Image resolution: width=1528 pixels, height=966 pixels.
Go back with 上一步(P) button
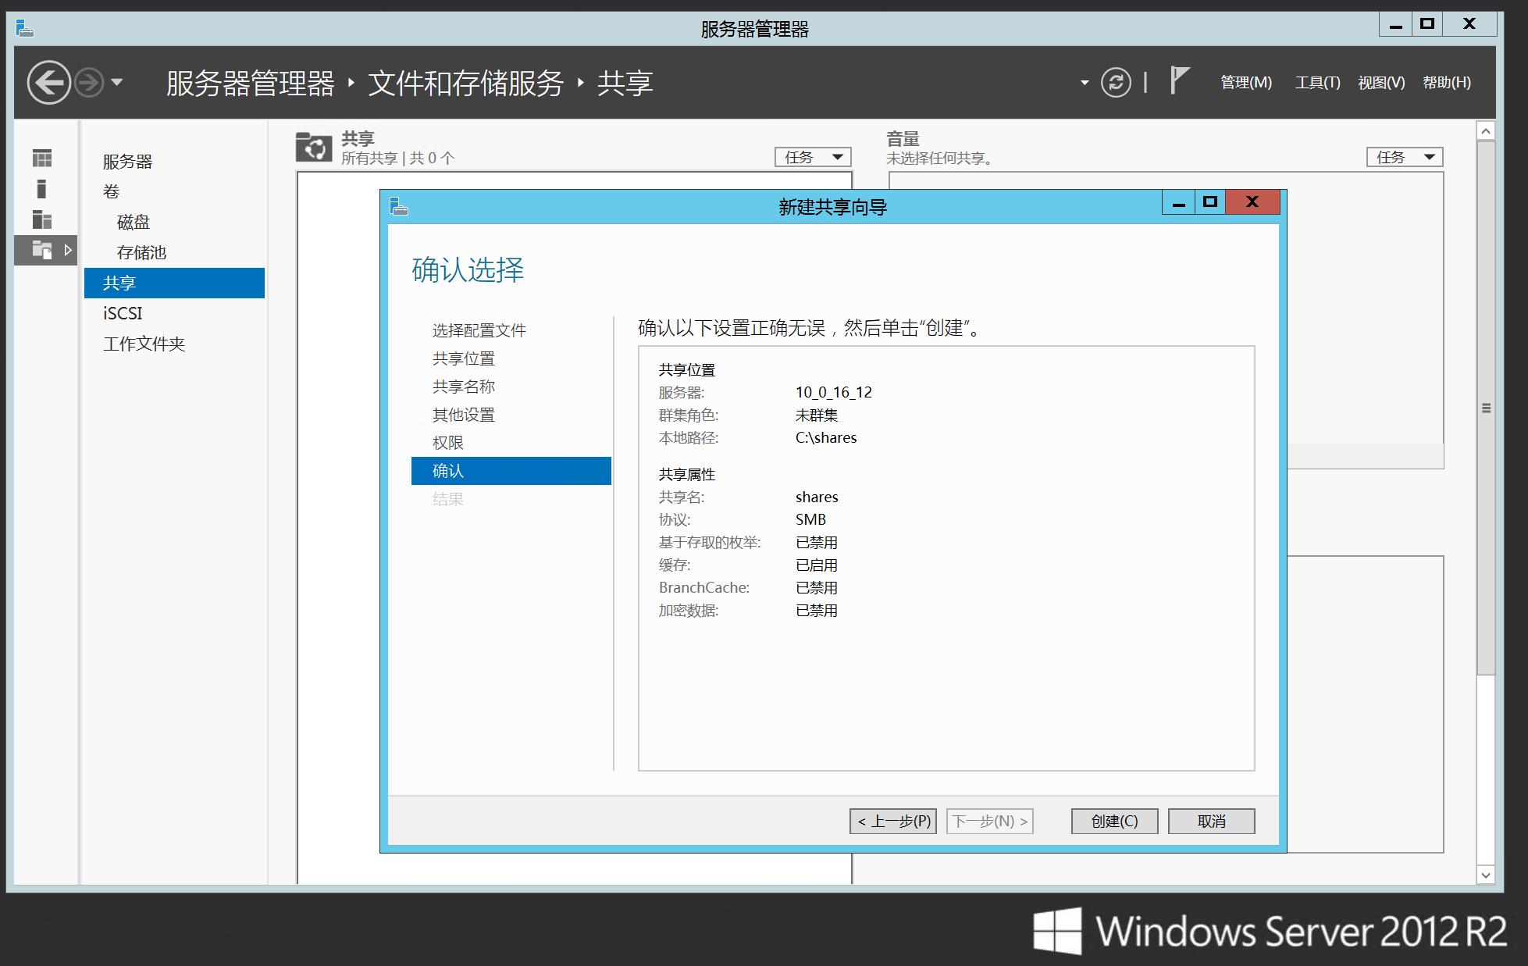[892, 821]
